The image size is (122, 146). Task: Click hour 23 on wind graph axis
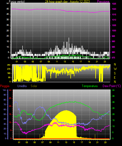tap(105, 62)
